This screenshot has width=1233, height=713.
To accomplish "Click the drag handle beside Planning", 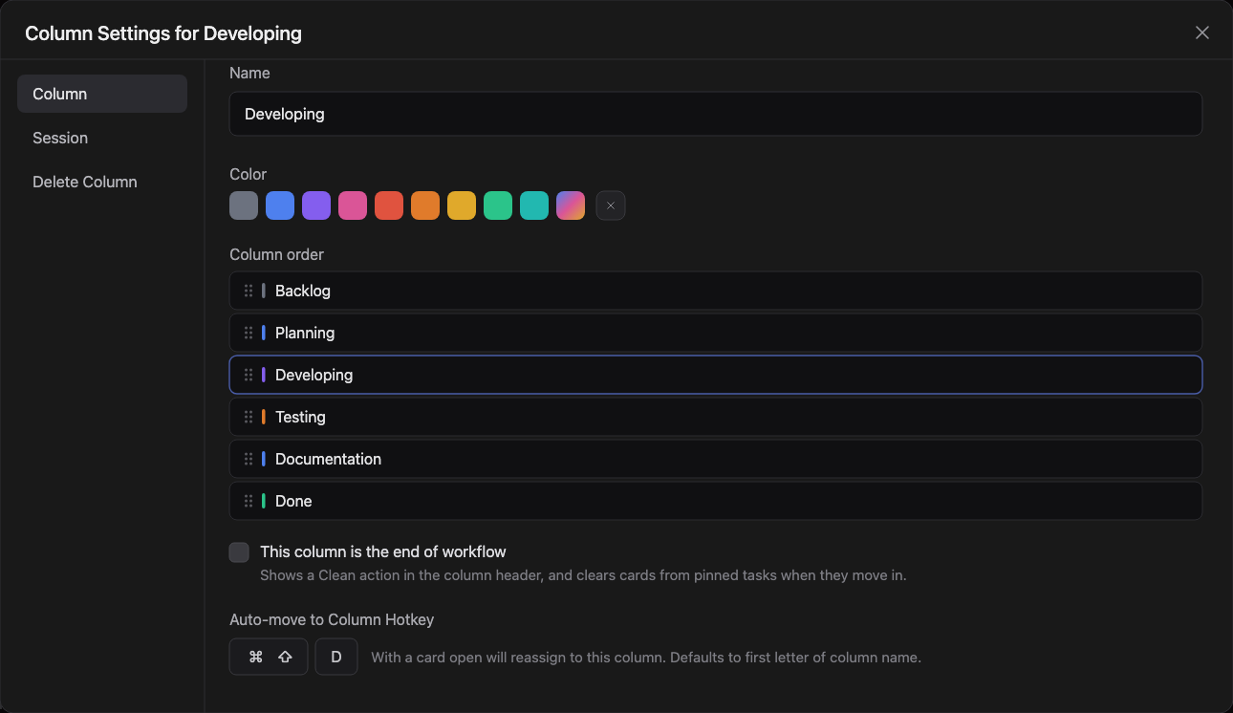I will (x=249, y=333).
